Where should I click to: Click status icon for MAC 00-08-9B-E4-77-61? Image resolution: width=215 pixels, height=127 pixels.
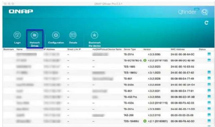209,90
